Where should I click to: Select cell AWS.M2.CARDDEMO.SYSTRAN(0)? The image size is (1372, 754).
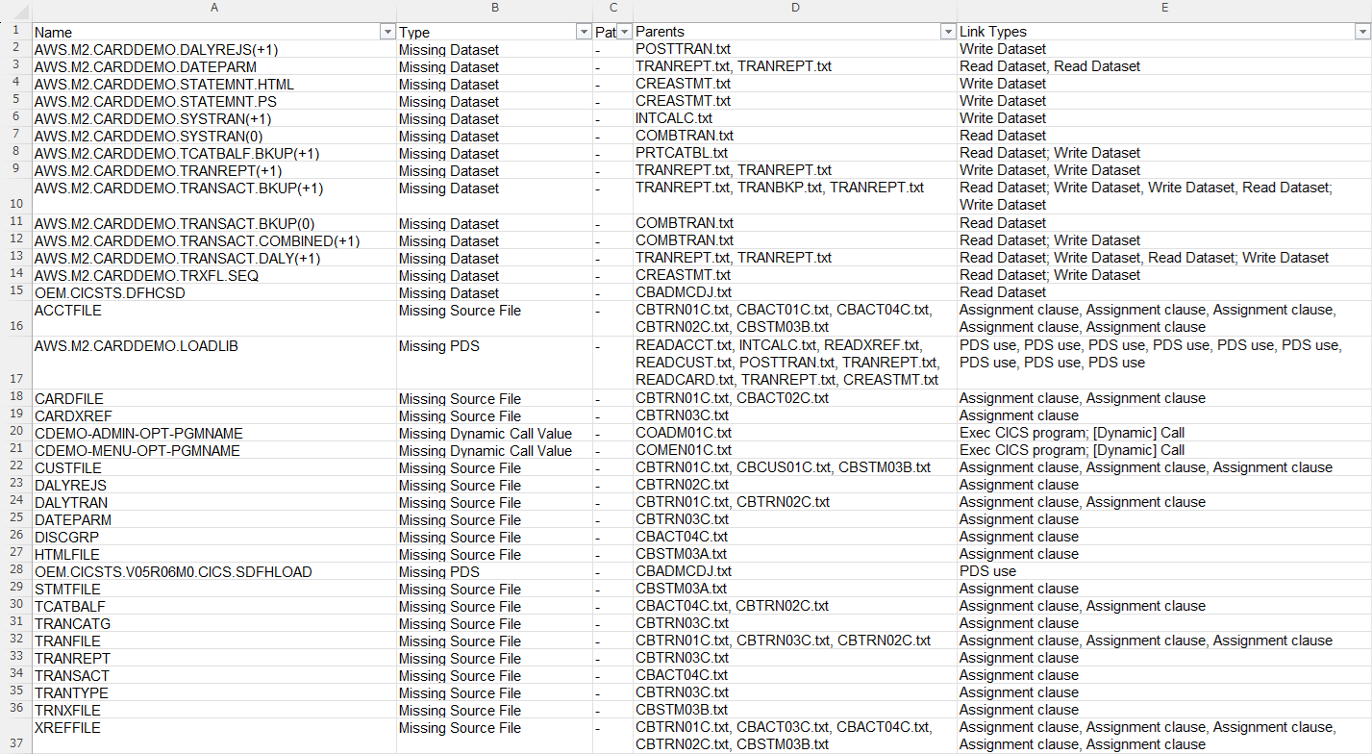213,136
